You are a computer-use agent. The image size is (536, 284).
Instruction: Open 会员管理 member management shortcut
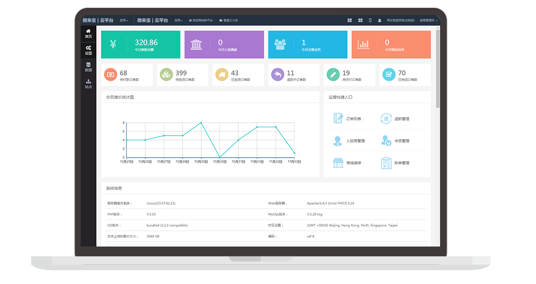(396, 141)
